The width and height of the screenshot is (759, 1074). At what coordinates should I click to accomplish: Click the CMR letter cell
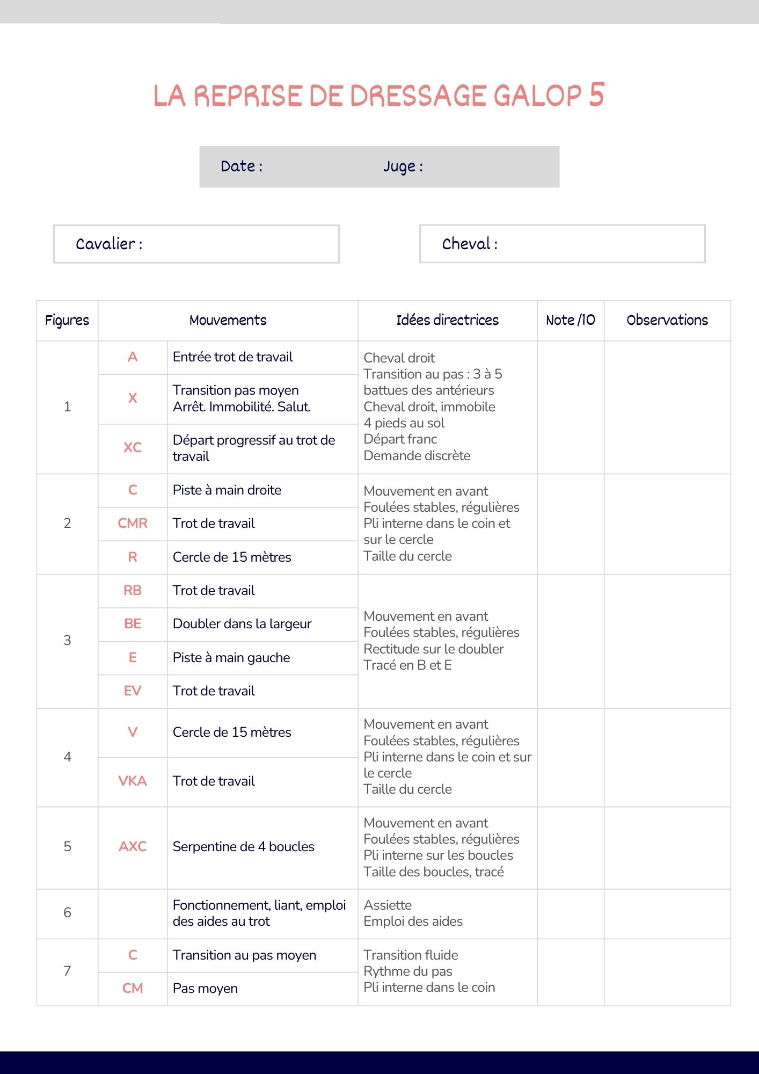(x=133, y=524)
